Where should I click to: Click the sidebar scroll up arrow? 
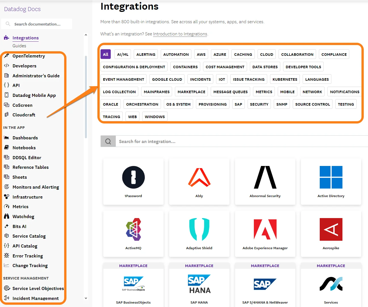(x=86, y=35)
